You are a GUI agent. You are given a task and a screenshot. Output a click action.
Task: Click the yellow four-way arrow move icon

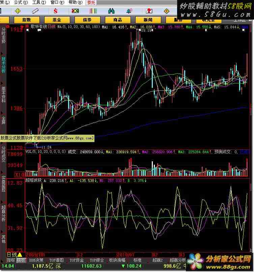pyautogui.click(x=18, y=11)
